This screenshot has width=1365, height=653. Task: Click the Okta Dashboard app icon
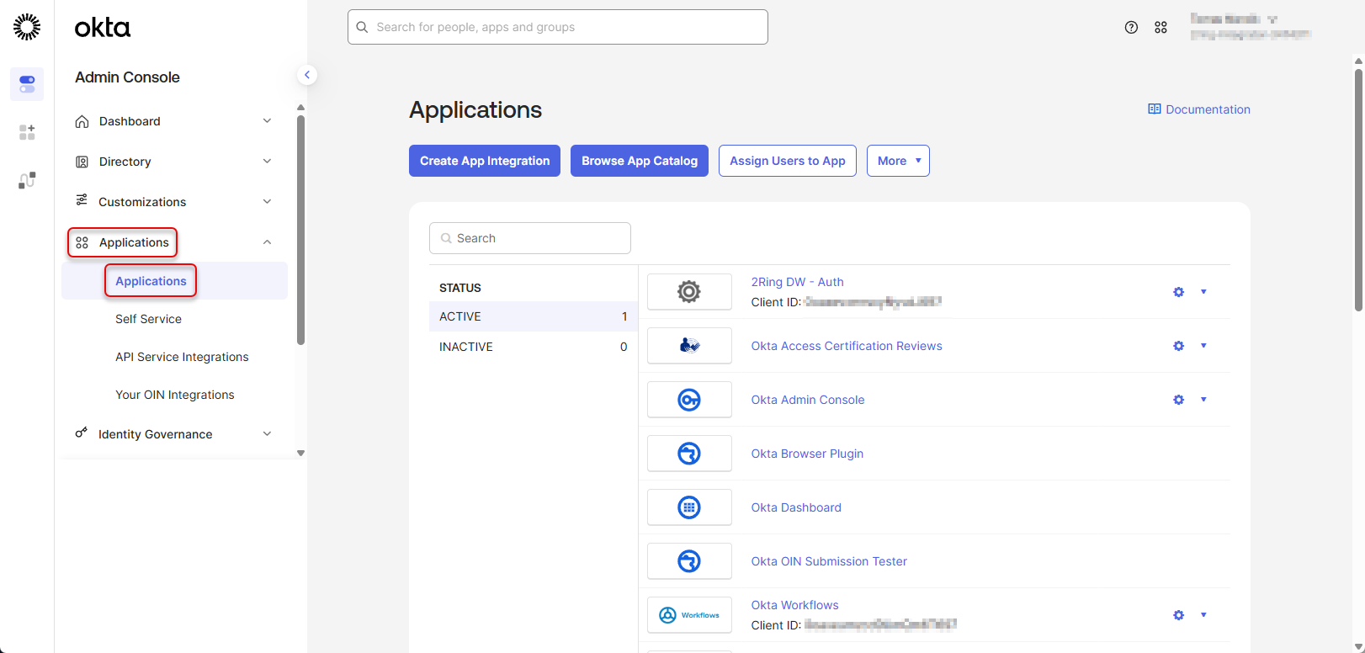coord(689,507)
